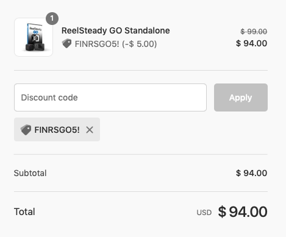Focus the Discount code input field
This screenshot has width=286, height=237.
pyautogui.click(x=110, y=97)
